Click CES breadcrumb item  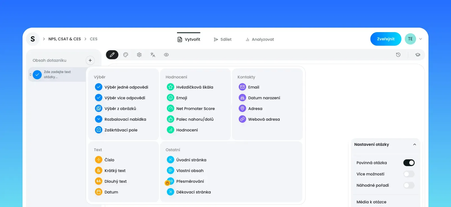tap(94, 39)
